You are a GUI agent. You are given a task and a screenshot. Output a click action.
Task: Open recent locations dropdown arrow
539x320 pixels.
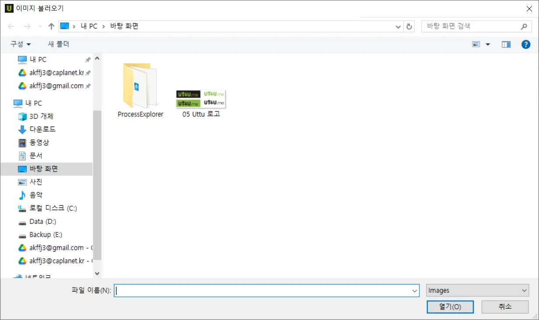pyautogui.click(x=40, y=27)
